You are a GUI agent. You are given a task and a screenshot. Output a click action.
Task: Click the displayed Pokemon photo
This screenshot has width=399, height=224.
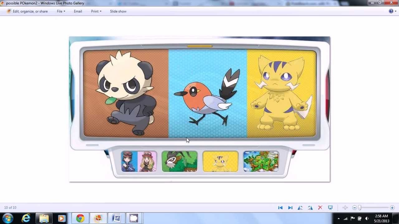199,109
